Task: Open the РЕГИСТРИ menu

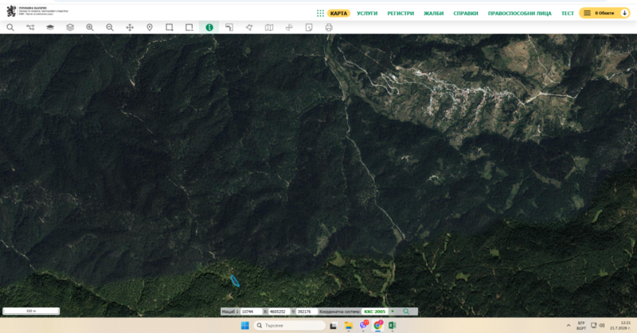Action: point(401,14)
